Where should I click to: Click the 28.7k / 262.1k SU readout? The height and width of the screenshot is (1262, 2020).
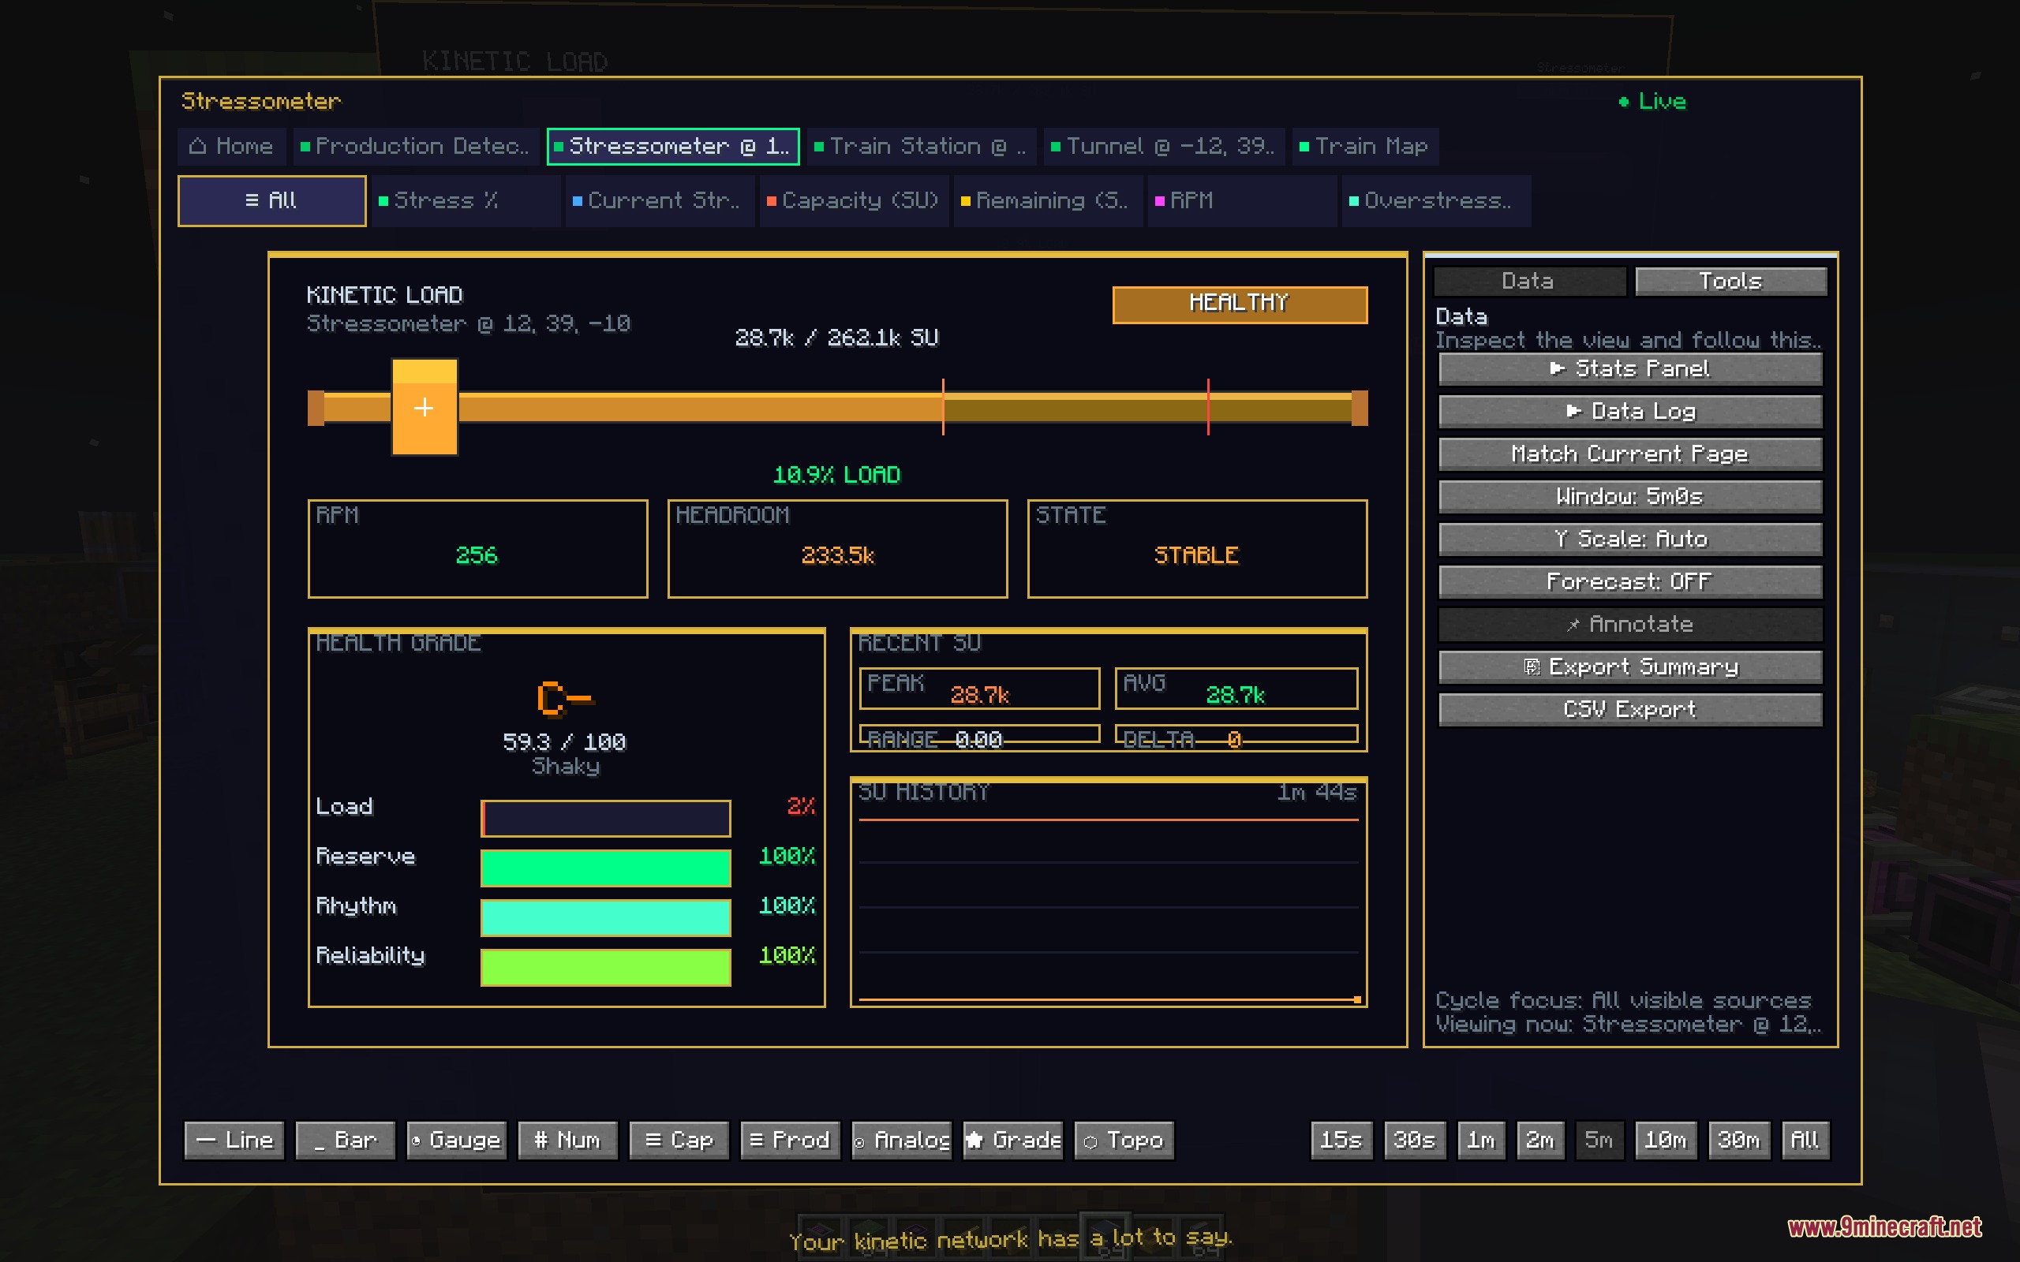point(836,338)
